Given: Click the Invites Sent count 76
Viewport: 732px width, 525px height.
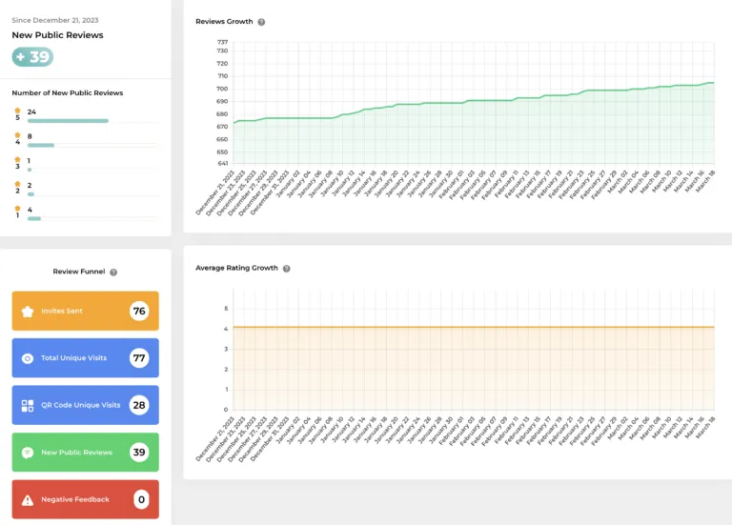Looking at the screenshot, I should [139, 311].
